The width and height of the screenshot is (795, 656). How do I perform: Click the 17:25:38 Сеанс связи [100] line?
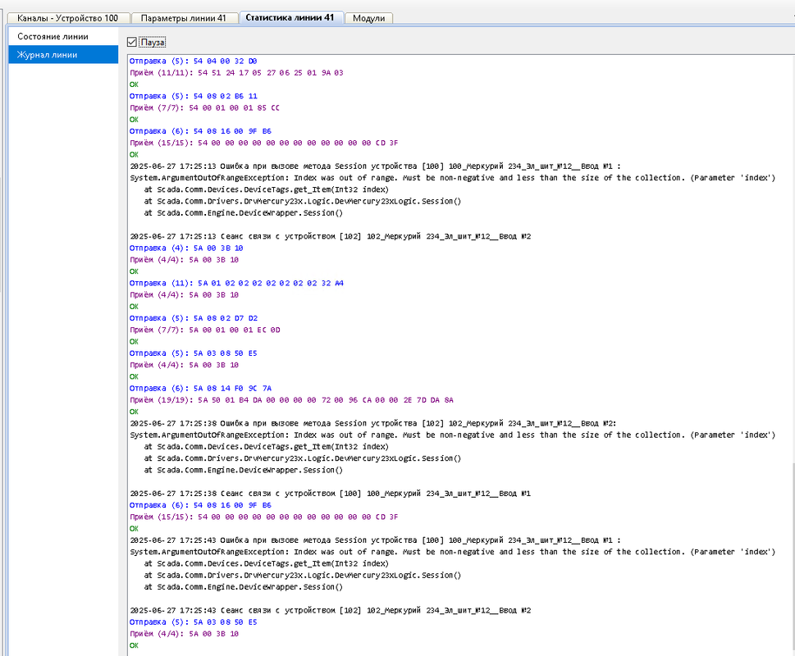click(330, 494)
